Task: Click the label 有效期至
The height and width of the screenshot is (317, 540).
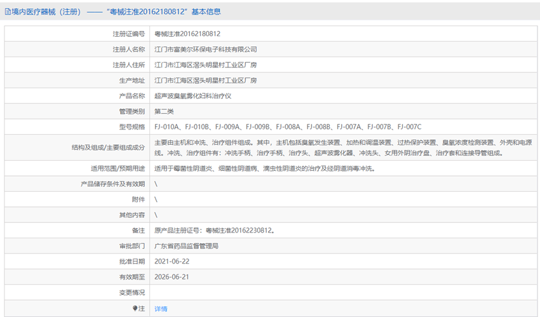Action: 132,277
